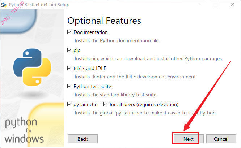This screenshot has width=241, height=148.
Task: Disable the tcl/tk and IDLE option
Action: pyautogui.click(x=69, y=68)
